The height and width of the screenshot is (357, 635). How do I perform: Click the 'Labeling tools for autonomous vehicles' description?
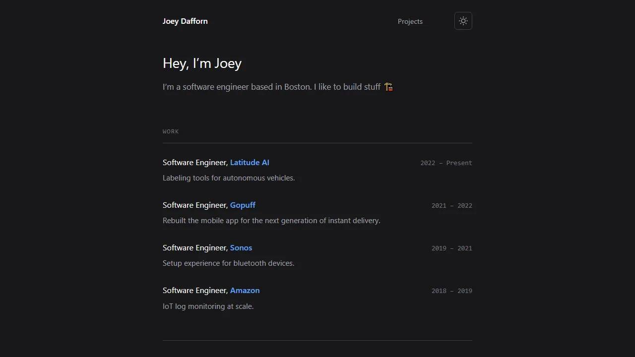pyautogui.click(x=229, y=178)
